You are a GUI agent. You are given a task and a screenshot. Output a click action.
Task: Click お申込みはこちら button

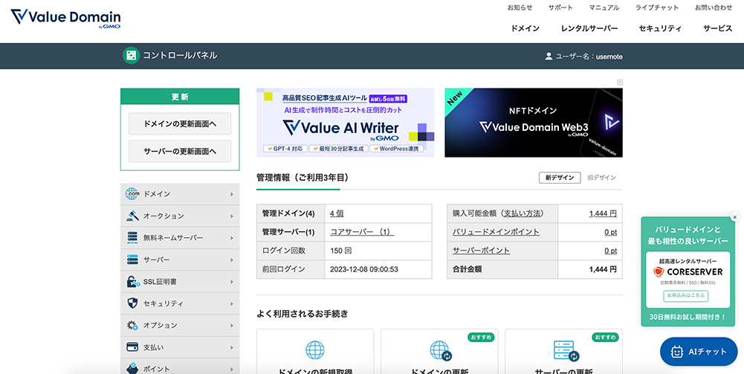click(x=685, y=295)
